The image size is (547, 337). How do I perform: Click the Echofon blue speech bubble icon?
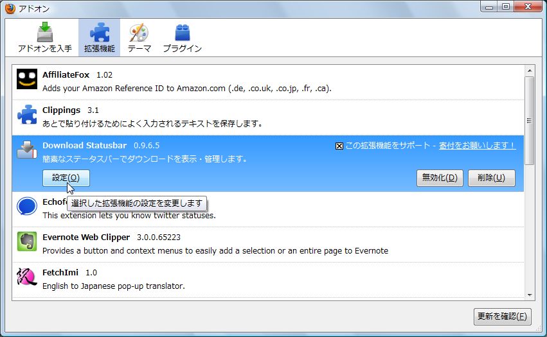pos(27,206)
